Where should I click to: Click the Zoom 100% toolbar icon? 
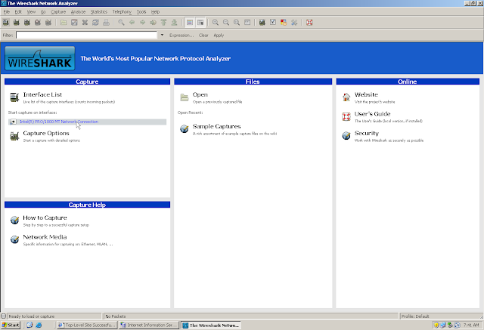click(x=237, y=23)
